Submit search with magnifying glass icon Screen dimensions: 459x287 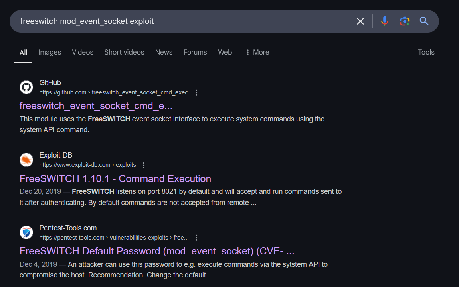point(424,21)
